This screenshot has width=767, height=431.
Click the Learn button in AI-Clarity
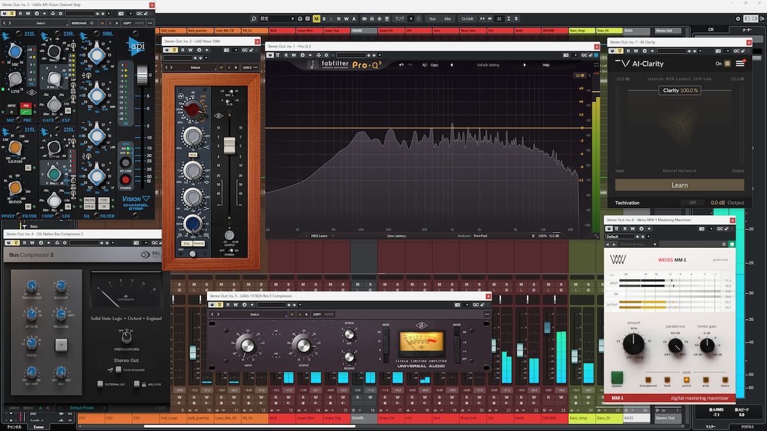680,185
